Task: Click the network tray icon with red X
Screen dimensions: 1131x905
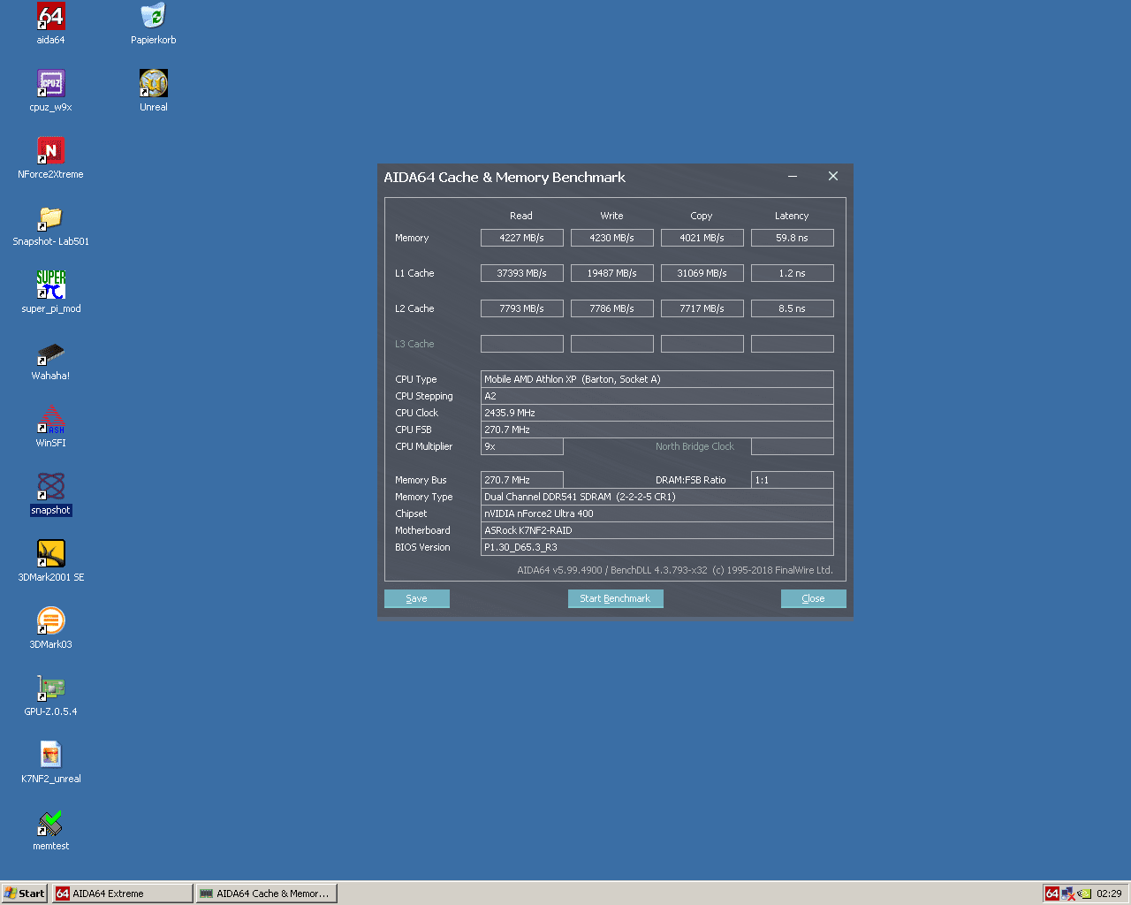Action: click(1067, 894)
